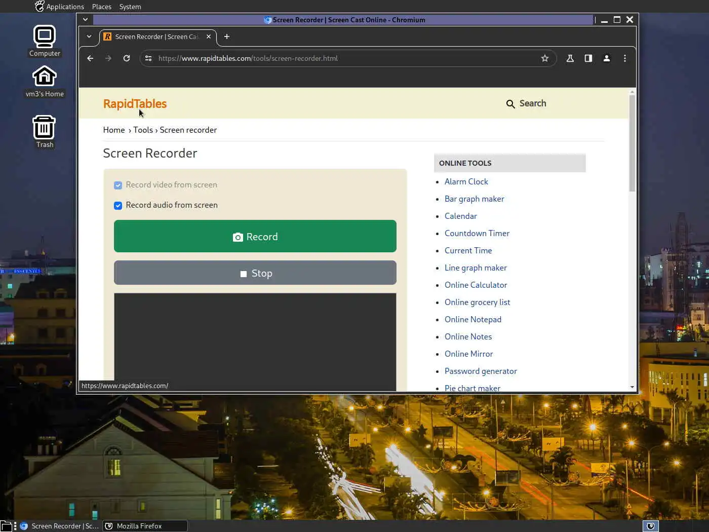Open Online grocery list link
Image resolution: width=709 pixels, height=532 pixels.
pos(478,302)
